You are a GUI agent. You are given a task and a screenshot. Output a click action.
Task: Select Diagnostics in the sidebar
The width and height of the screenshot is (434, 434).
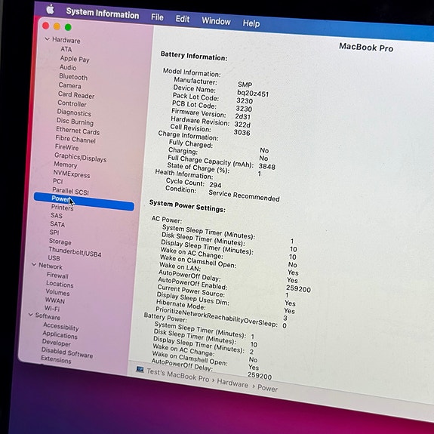click(74, 112)
